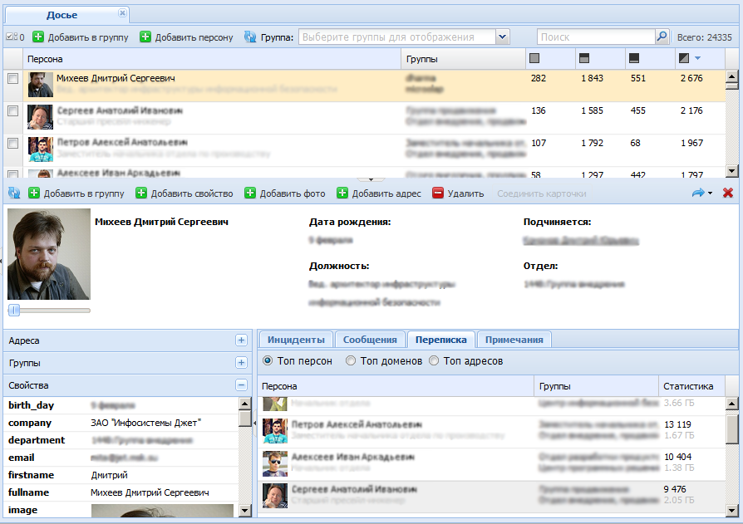
Task: Click red Удалить minus icon
Action: (x=438, y=193)
